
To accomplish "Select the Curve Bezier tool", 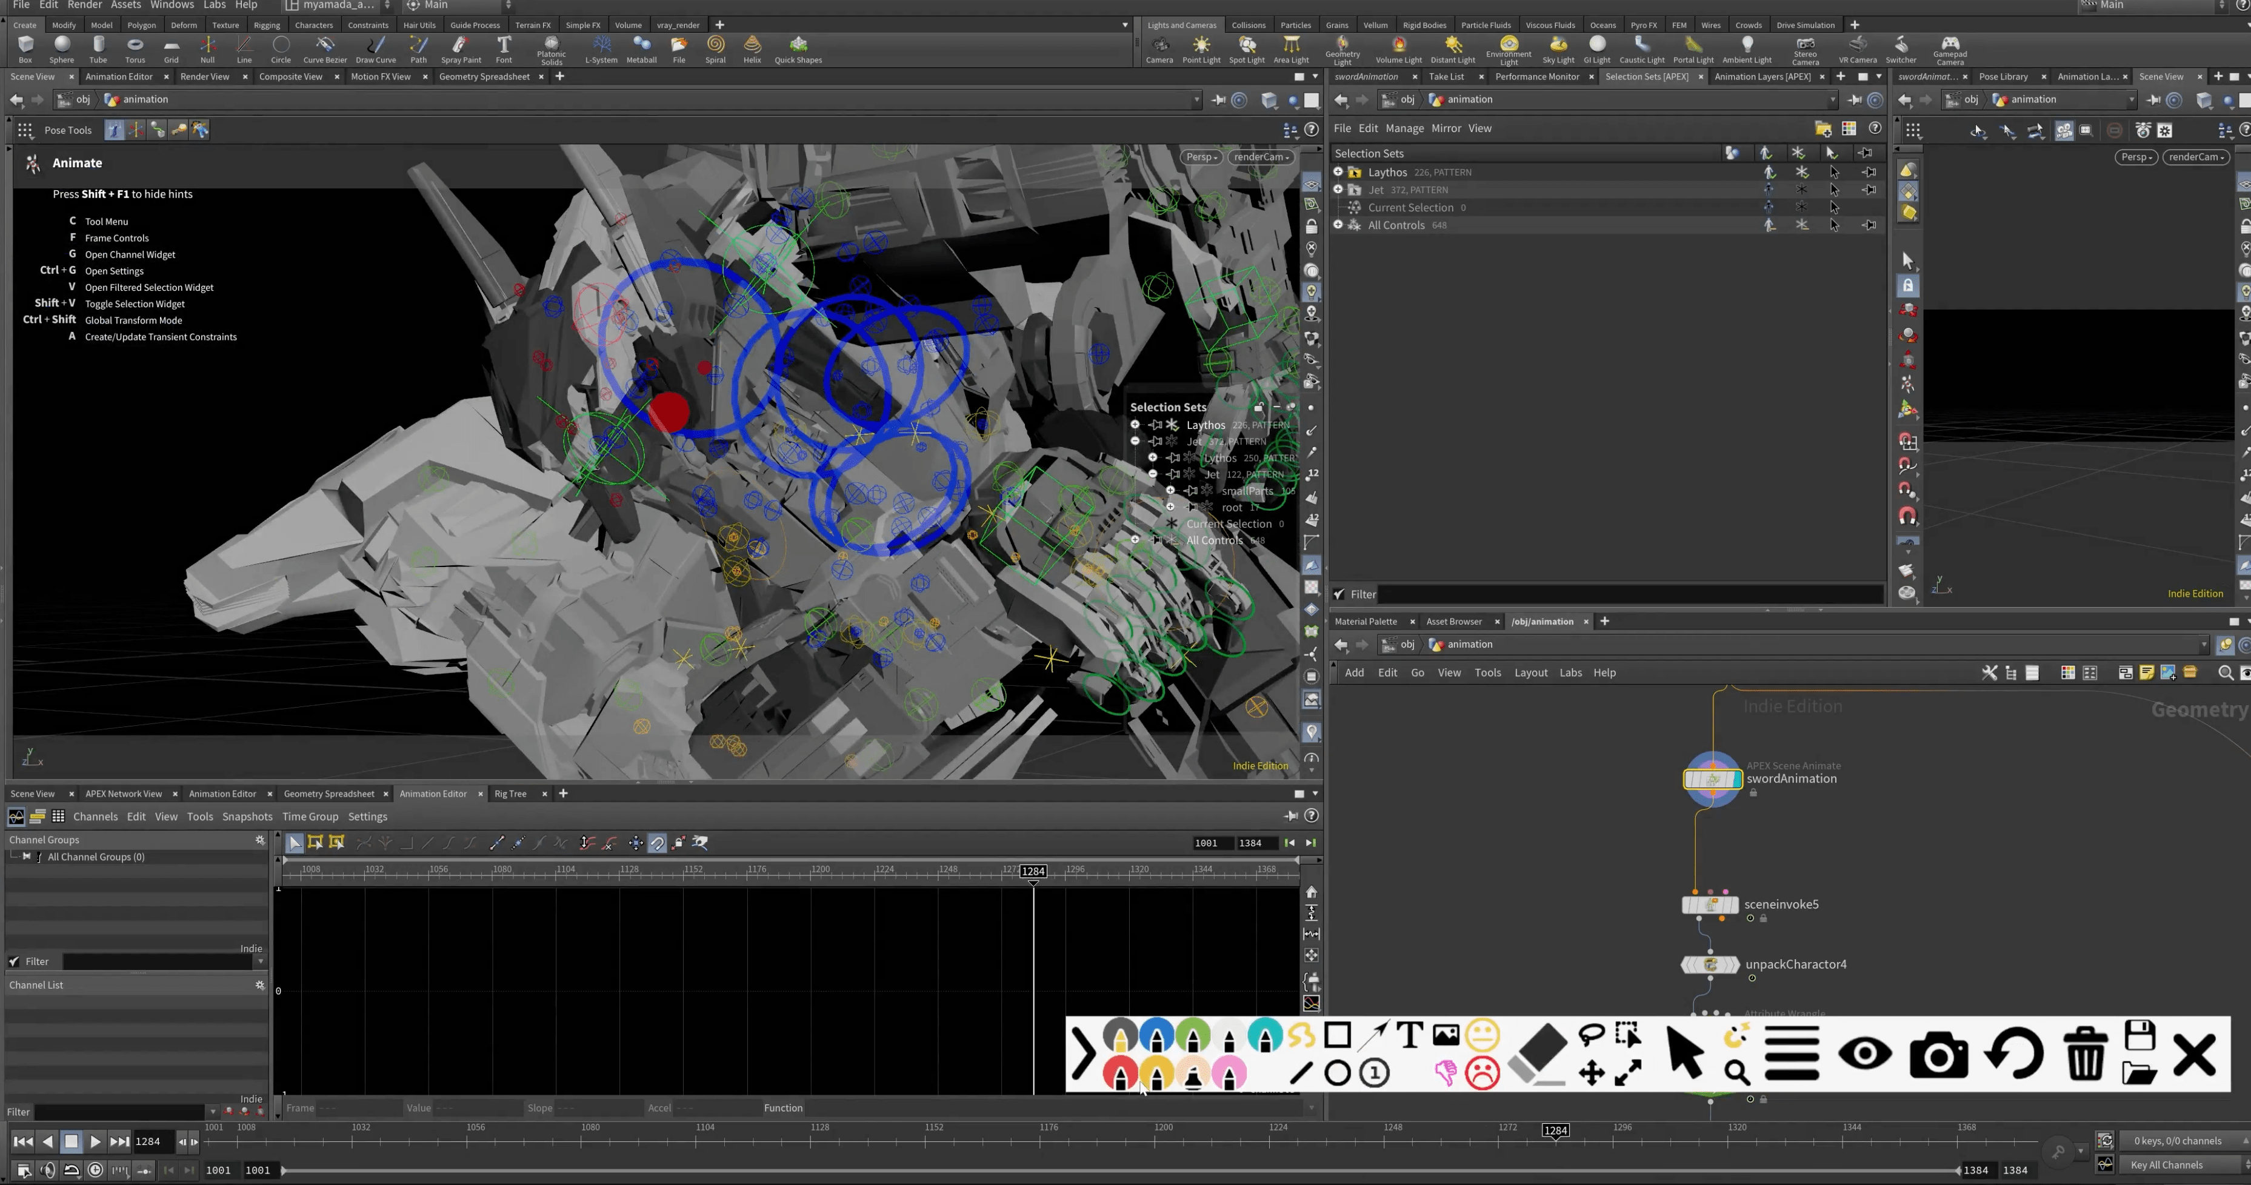I will (325, 49).
